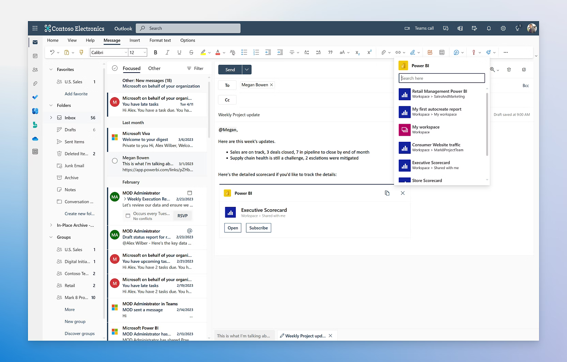Click the attach file paperclip icon

tap(384, 52)
